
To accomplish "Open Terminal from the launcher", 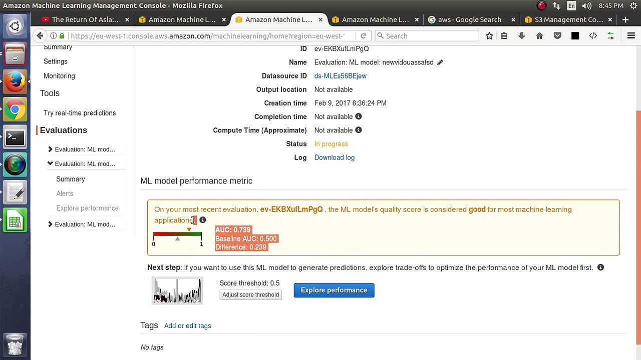I will pos(15,137).
